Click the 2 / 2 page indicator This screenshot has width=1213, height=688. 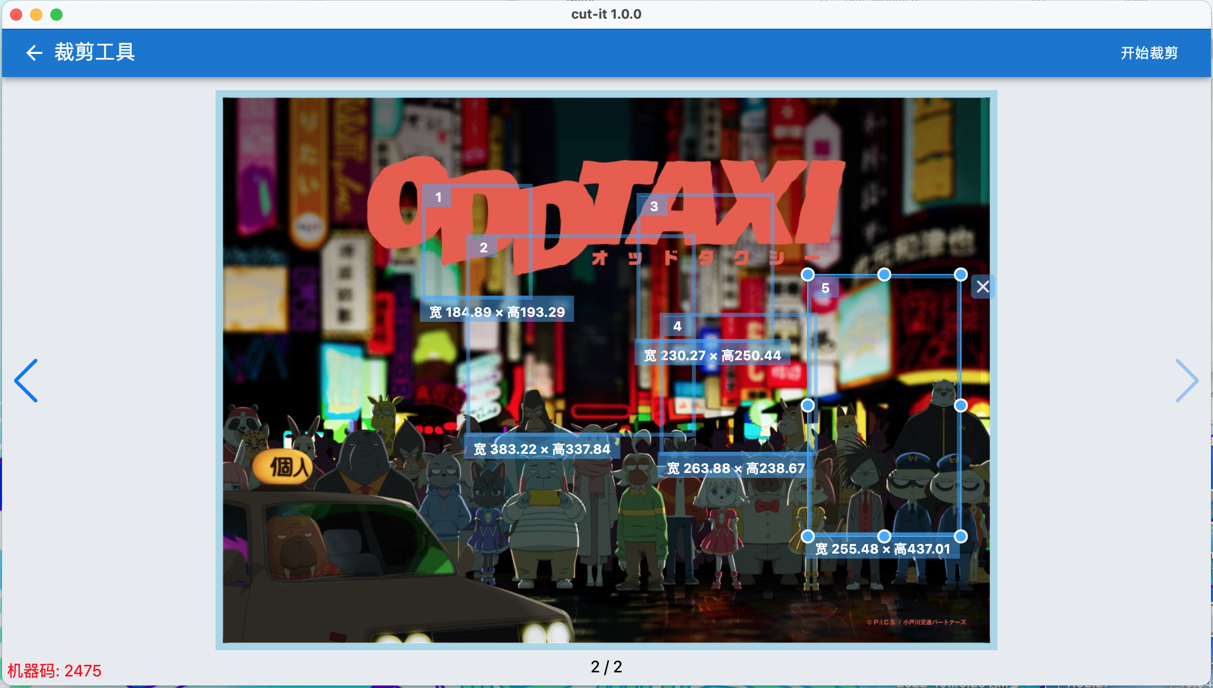[606, 667]
